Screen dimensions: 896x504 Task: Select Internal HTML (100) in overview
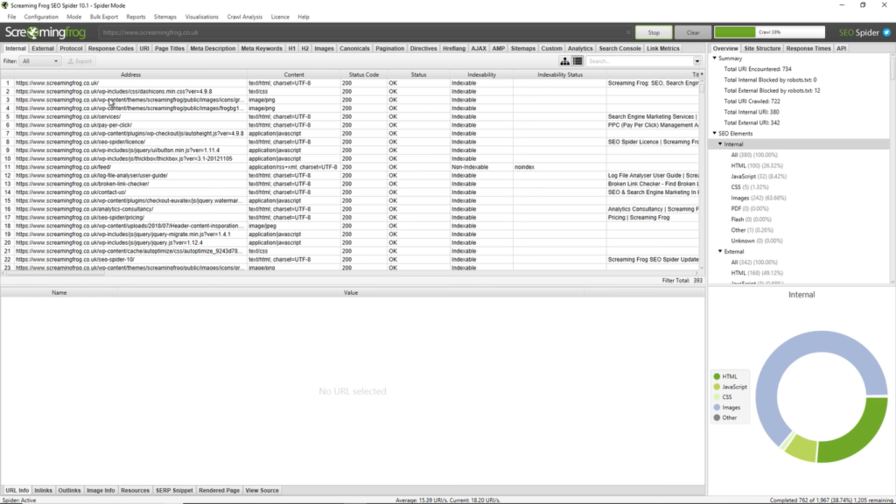click(x=757, y=165)
